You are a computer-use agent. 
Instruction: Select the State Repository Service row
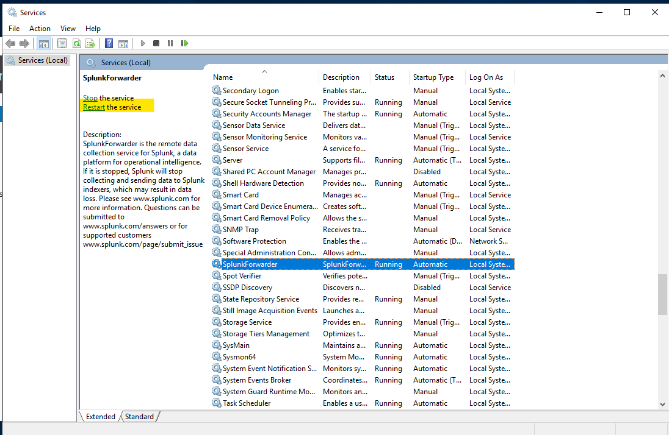pos(363,299)
